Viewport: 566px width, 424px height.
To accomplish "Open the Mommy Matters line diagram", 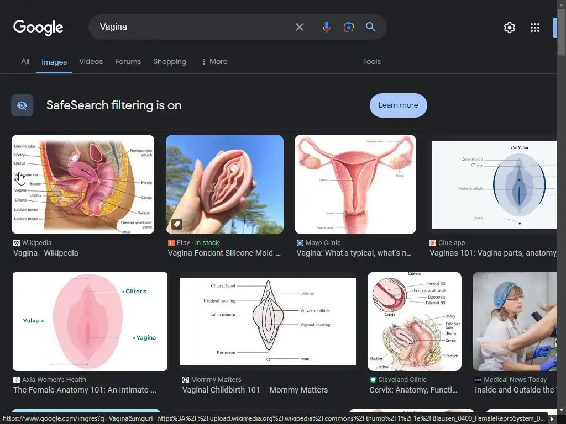I will 268,321.
